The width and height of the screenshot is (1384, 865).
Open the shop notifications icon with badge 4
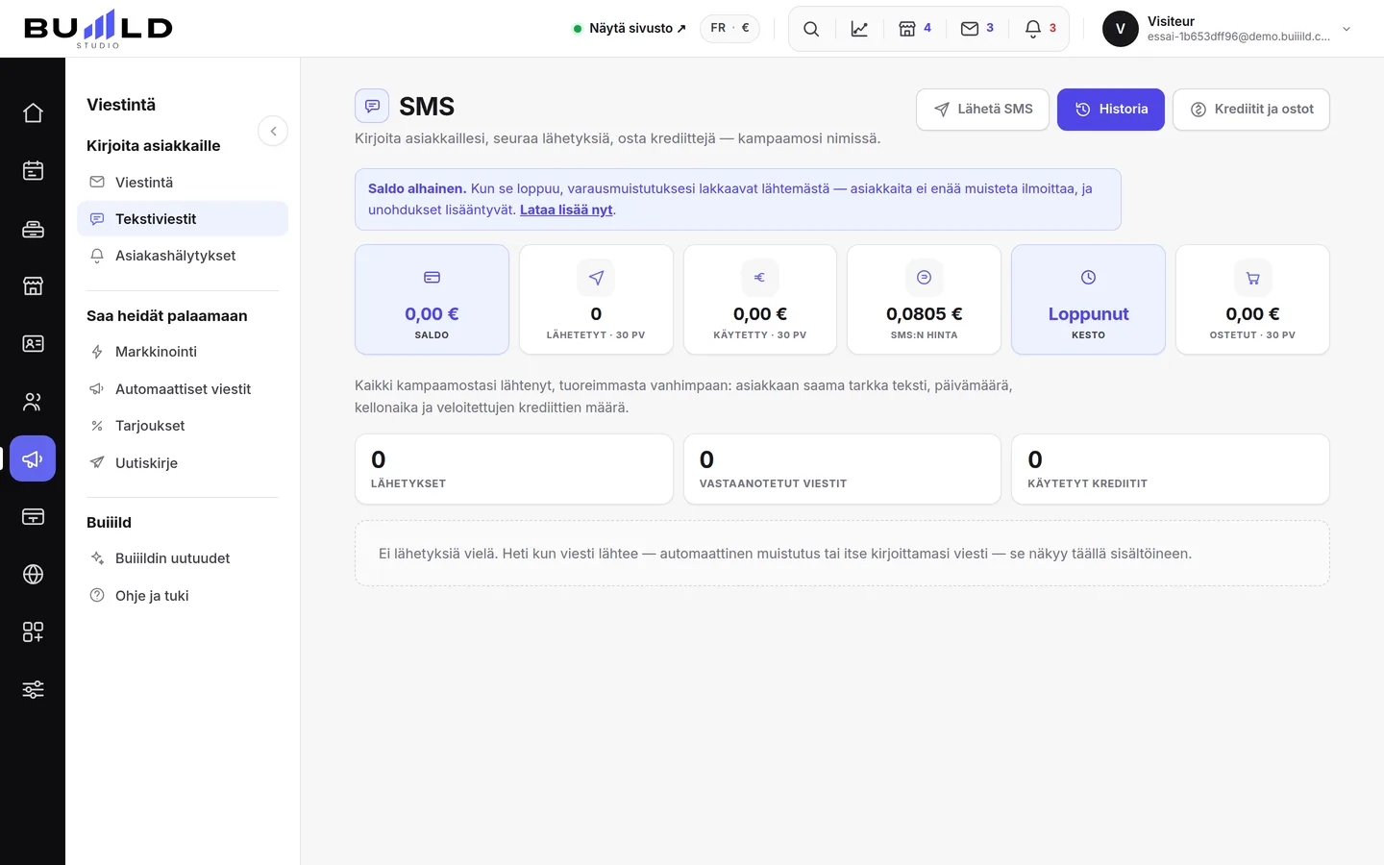point(915,29)
